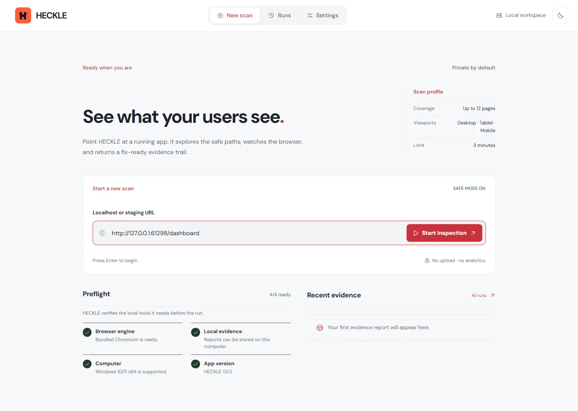
Task: Click the '3 minutes' limit value
Action: 484,145
